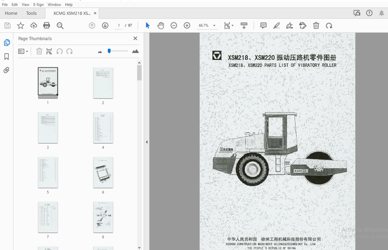Click the zoom in plus icon
Screen dimensions: 388x250
[186, 26]
